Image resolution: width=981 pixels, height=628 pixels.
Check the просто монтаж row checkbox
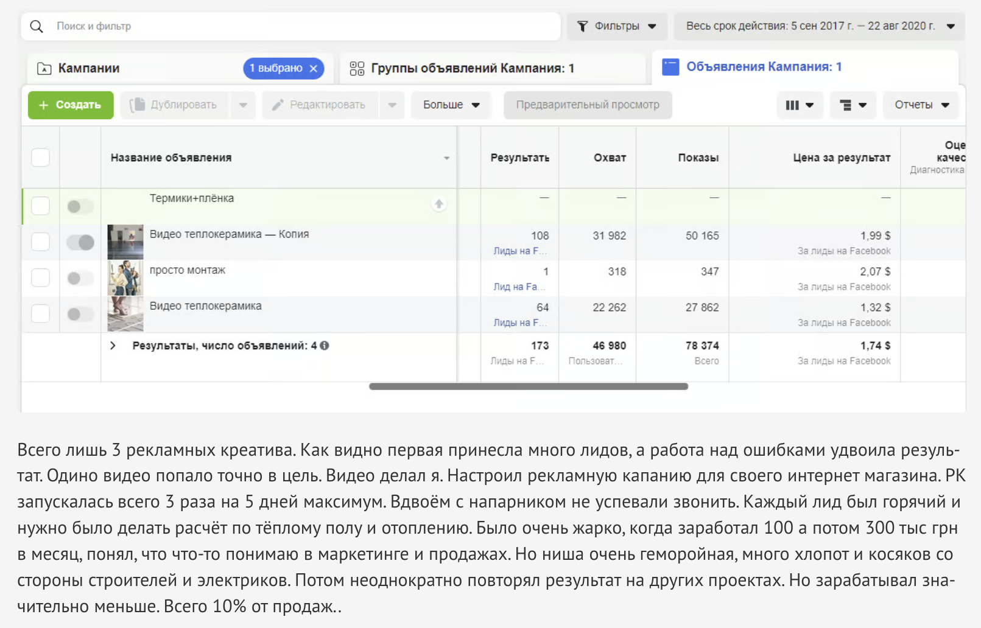coord(40,277)
